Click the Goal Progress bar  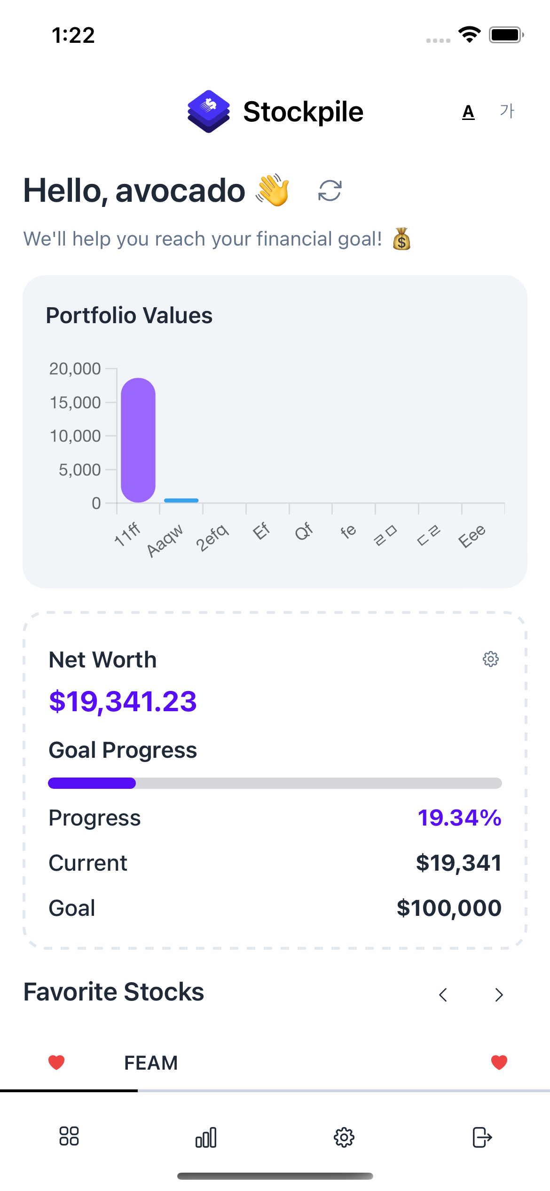tap(275, 783)
